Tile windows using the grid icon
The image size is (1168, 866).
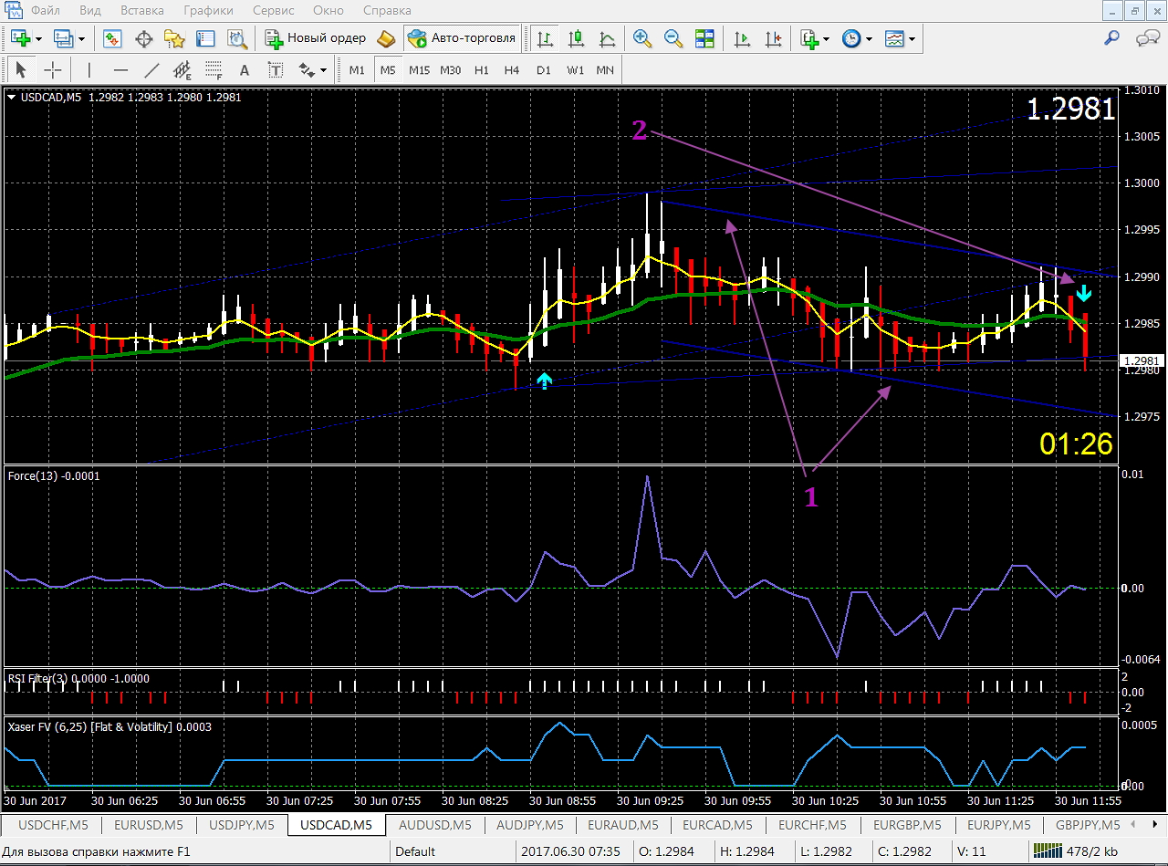point(704,38)
